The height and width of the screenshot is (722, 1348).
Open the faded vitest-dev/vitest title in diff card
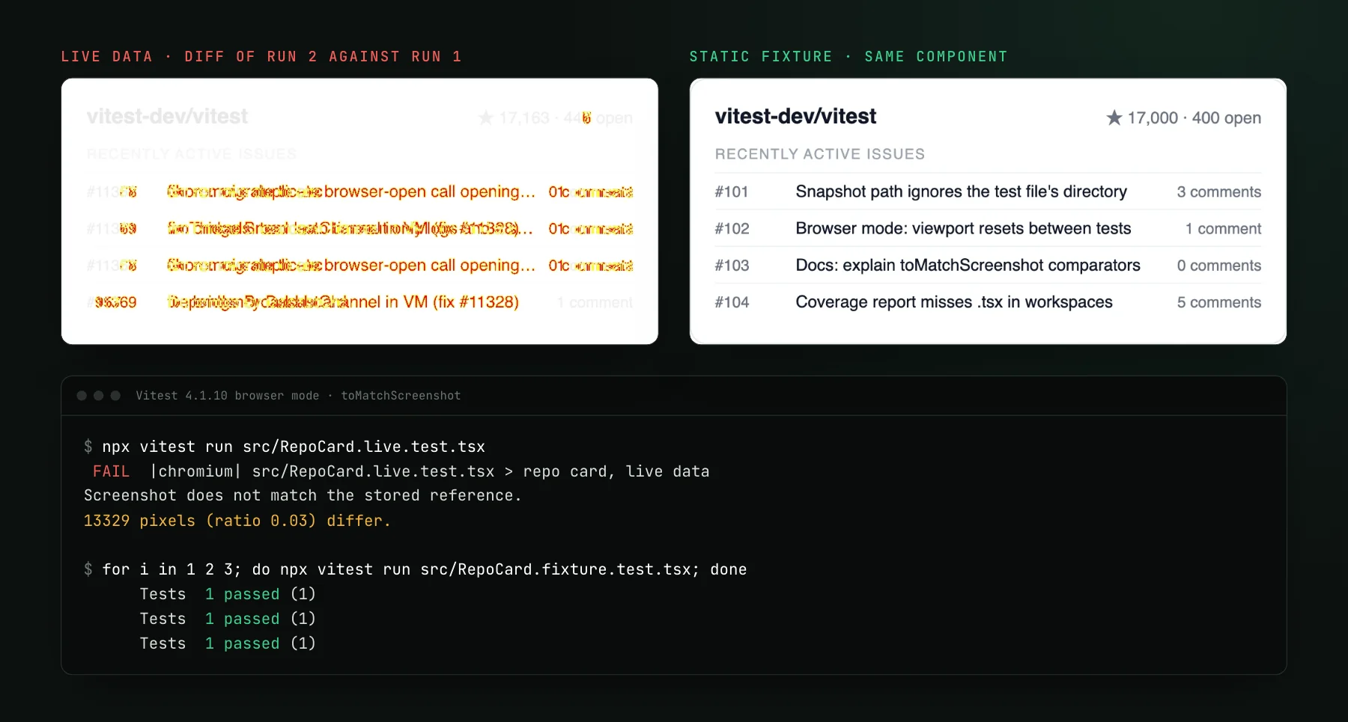[x=167, y=117]
